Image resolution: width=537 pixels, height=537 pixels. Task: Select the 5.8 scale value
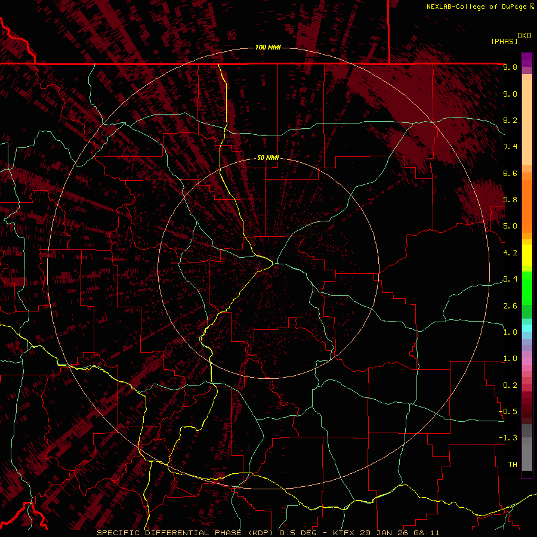(x=510, y=200)
